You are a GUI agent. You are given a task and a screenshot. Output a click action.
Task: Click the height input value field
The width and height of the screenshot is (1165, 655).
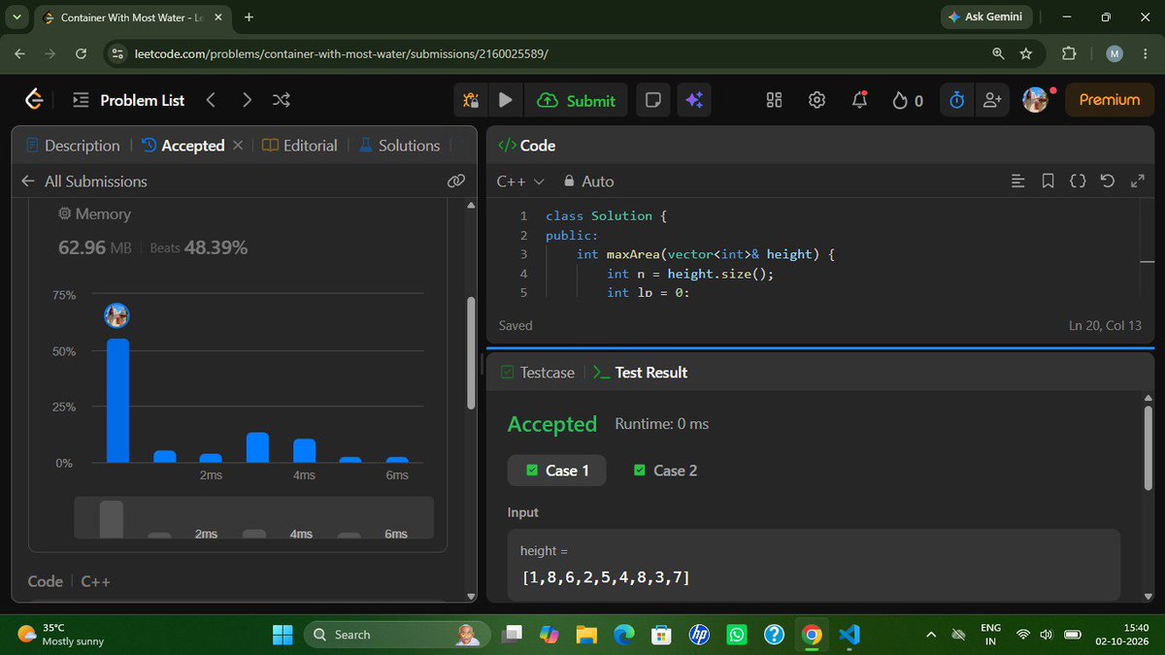click(x=814, y=565)
